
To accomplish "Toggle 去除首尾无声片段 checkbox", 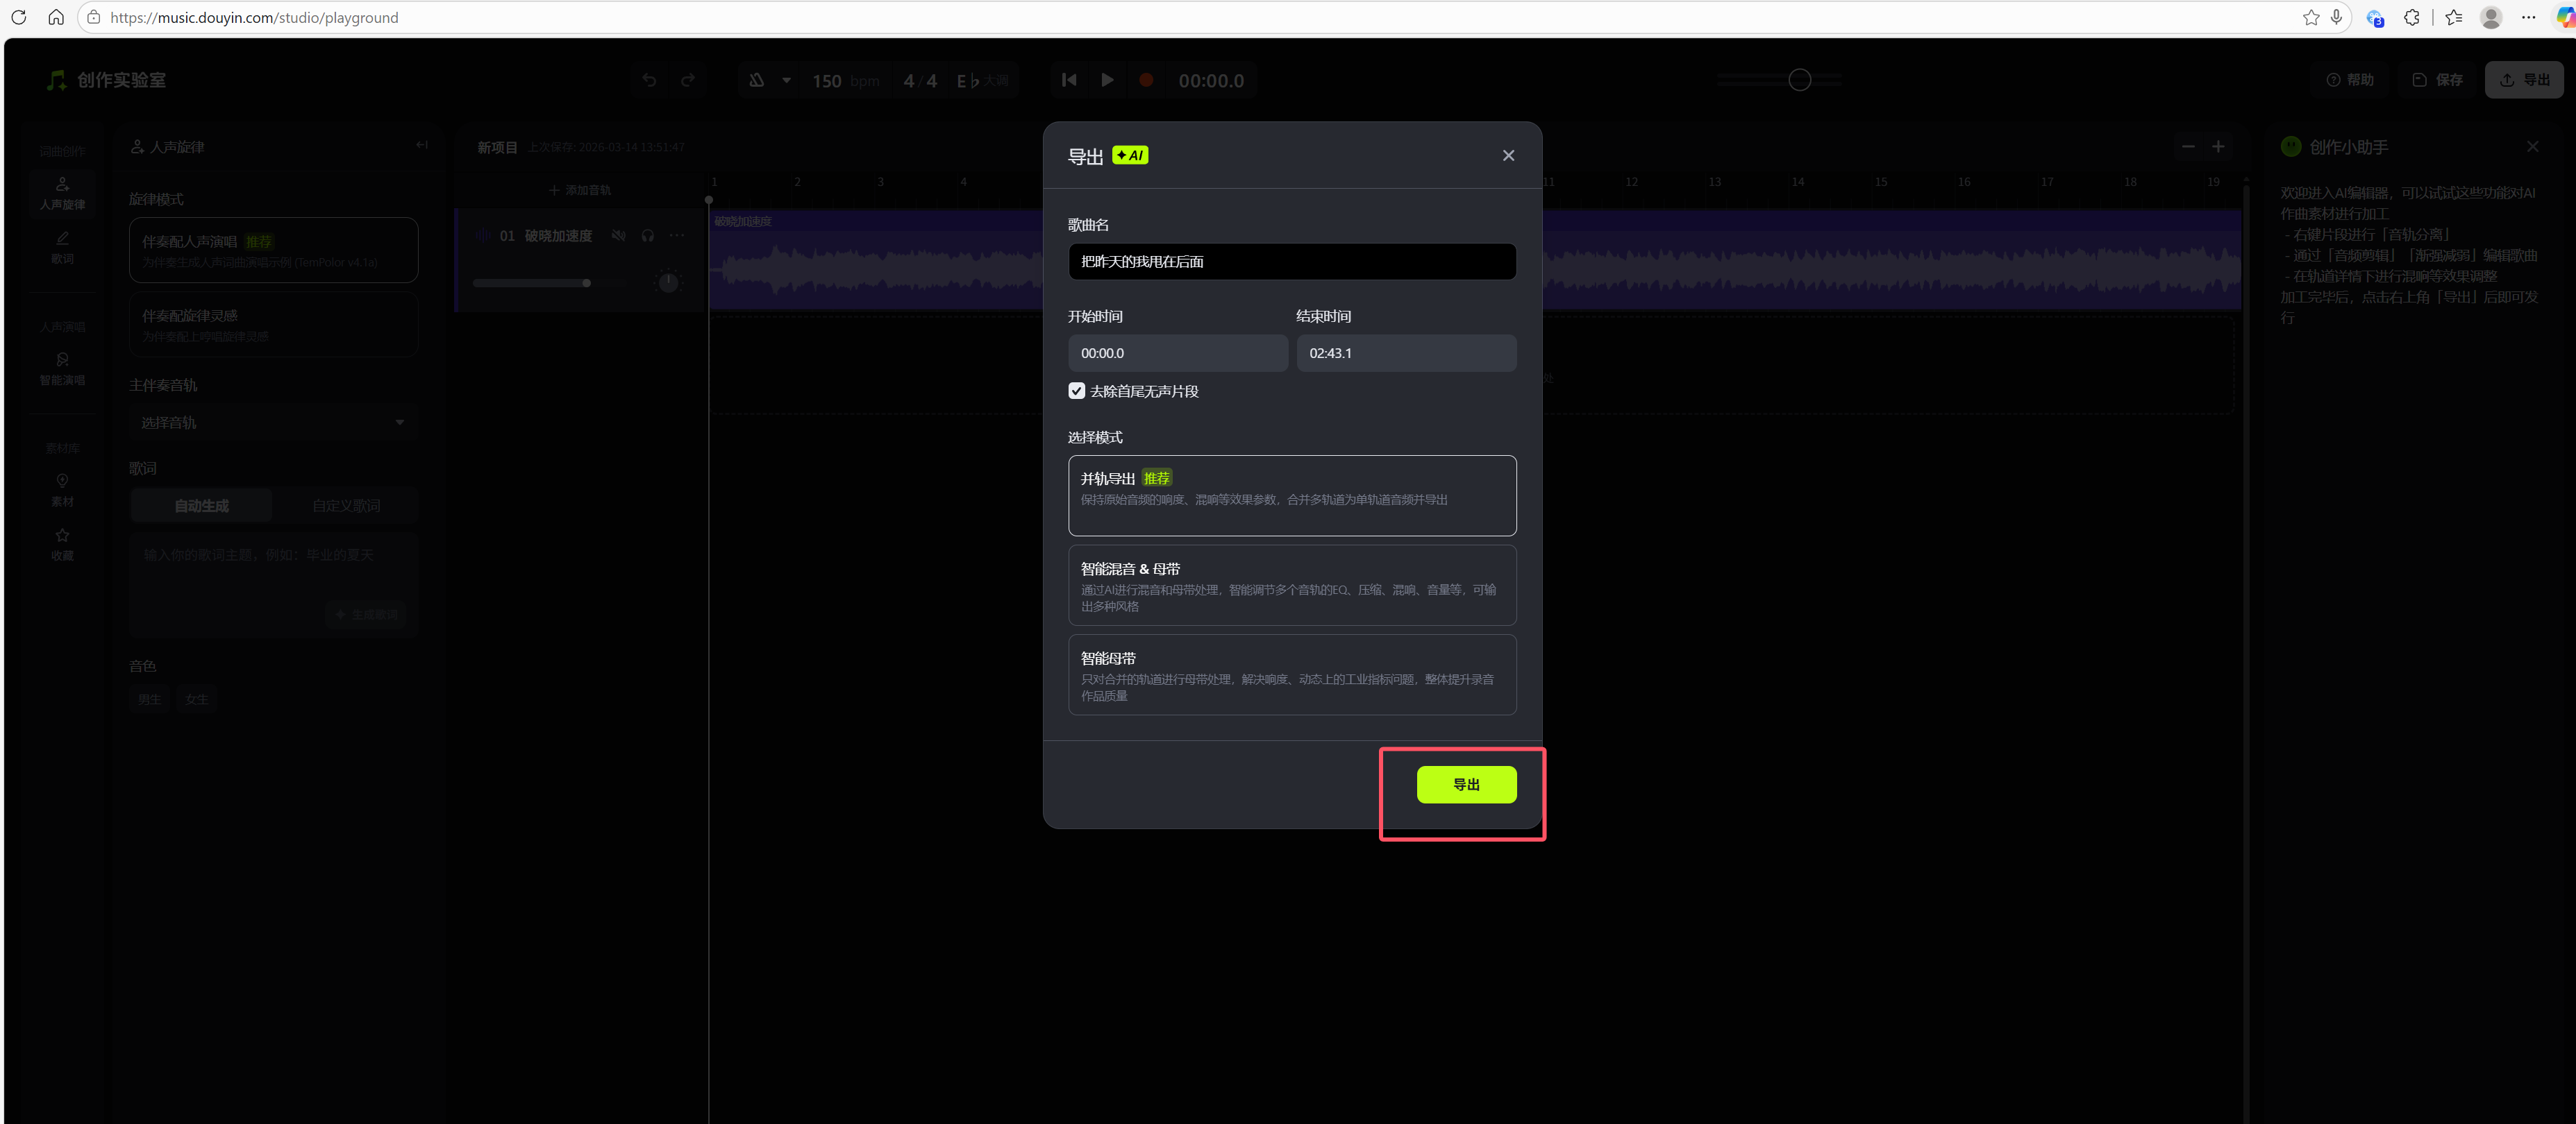I will (x=1076, y=391).
